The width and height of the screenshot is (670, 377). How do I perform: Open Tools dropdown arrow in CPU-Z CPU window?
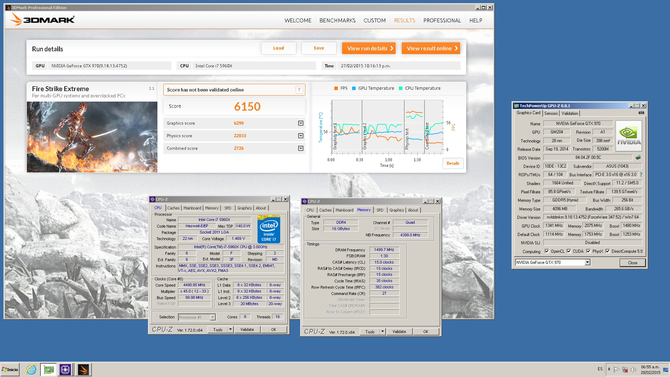coord(230,330)
